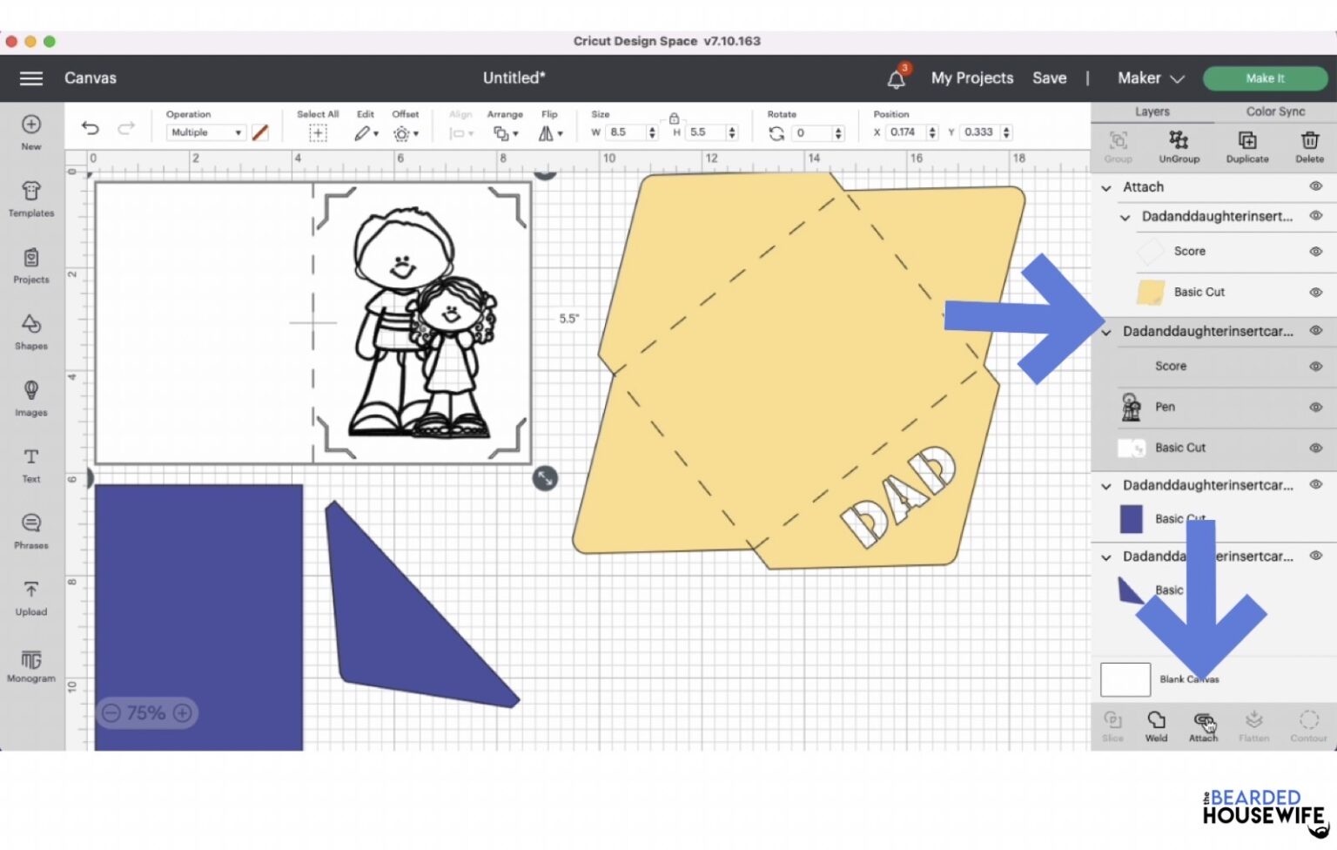Add text with the Text tool
Viewport: 1337px width, 850px height.
click(31, 465)
